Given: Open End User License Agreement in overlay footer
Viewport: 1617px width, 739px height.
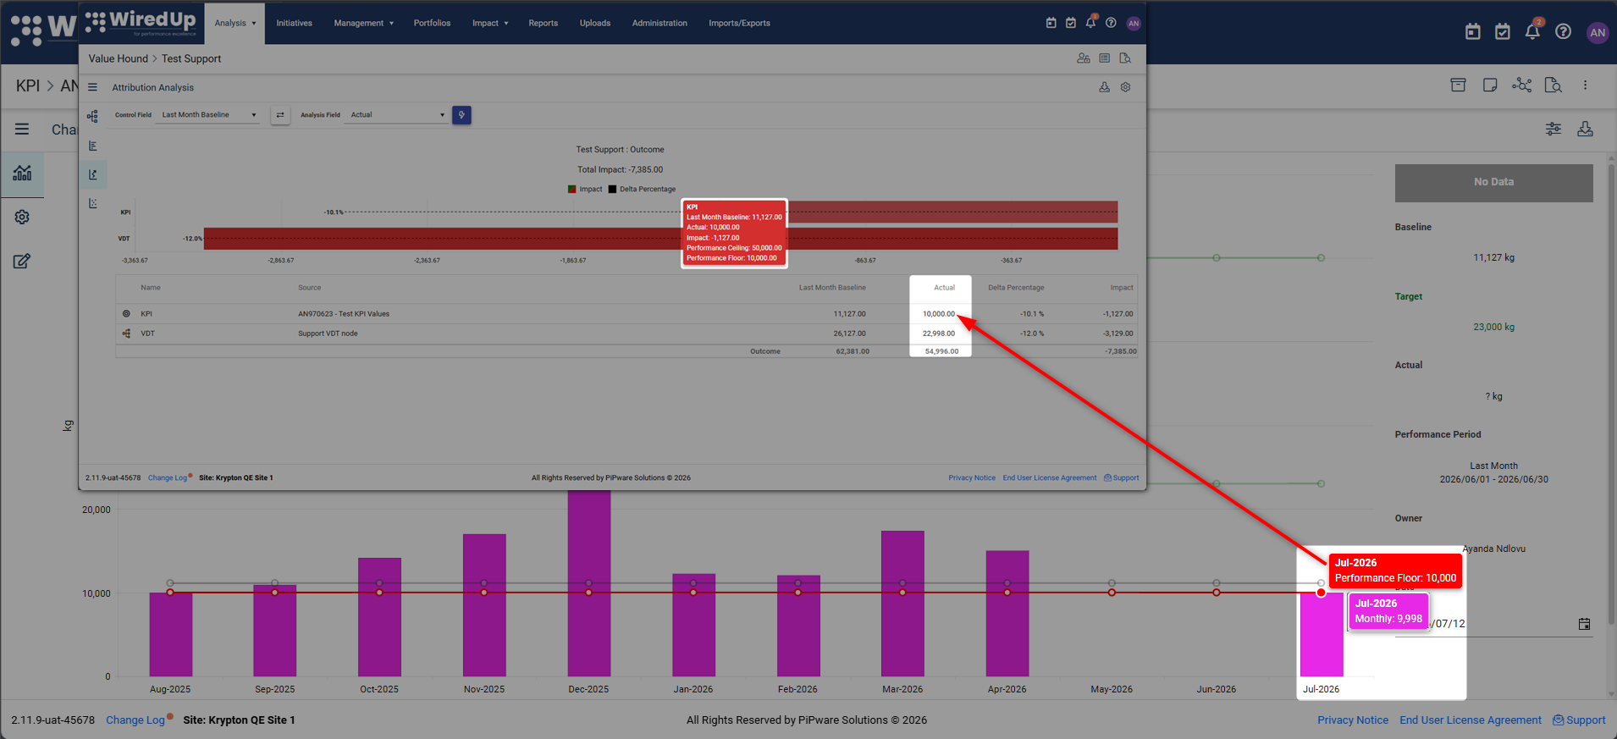Looking at the screenshot, I should [x=1049, y=478].
